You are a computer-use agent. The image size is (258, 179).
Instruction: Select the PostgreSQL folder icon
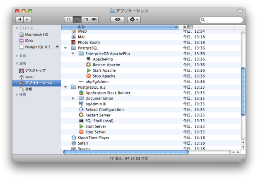(x=74, y=48)
